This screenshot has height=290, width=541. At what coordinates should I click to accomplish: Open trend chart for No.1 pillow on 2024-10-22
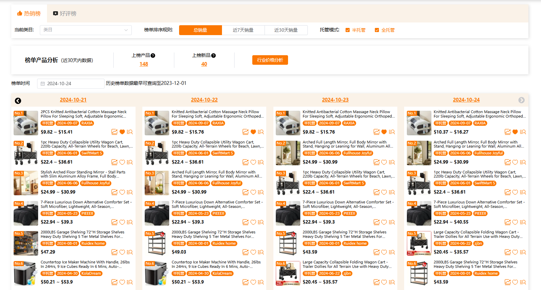[245, 132]
